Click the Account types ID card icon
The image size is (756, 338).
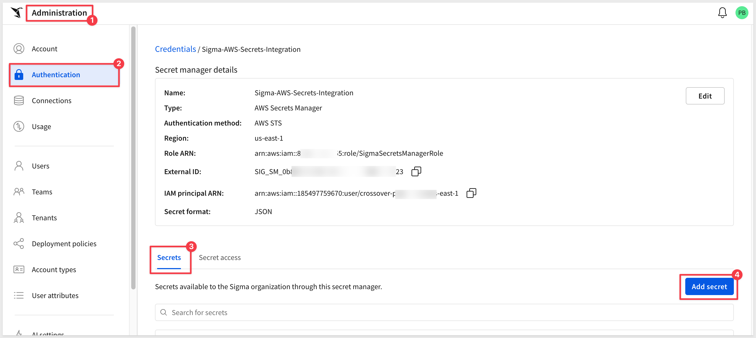click(x=19, y=269)
